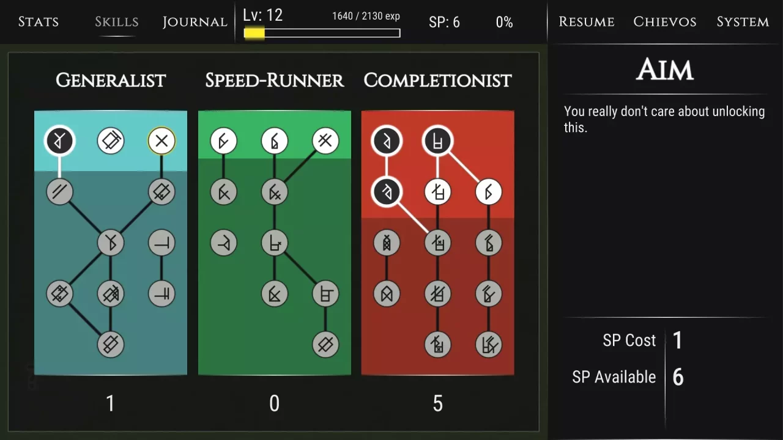Select the top-middle diamond node in Generalist
Image resolution: width=783 pixels, height=440 pixels.
(111, 142)
